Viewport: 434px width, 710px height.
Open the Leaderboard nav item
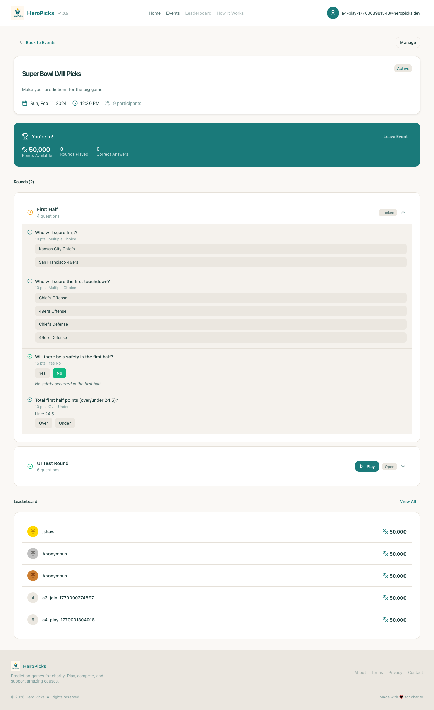[198, 13]
